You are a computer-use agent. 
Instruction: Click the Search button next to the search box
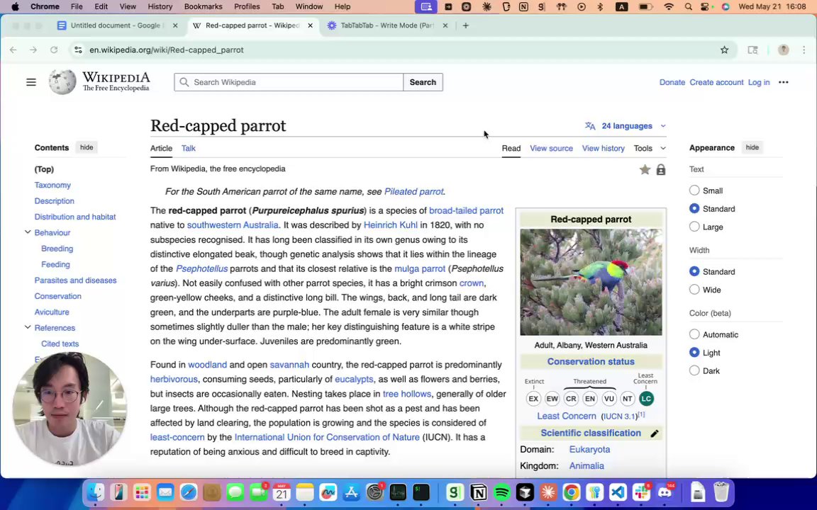coord(423,82)
